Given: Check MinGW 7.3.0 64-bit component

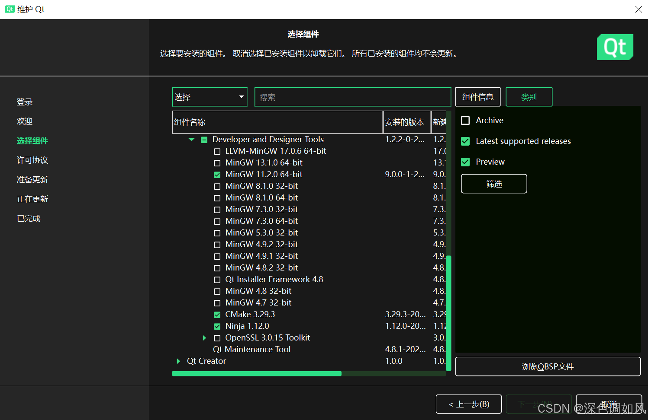Looking at the screenshot, I should pos(217,221).
